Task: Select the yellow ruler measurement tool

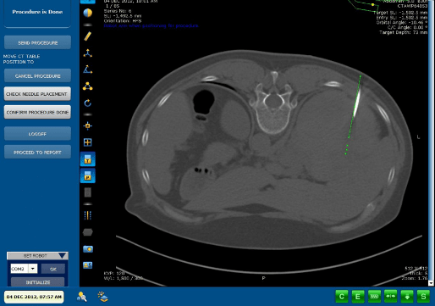Action: 88,36
